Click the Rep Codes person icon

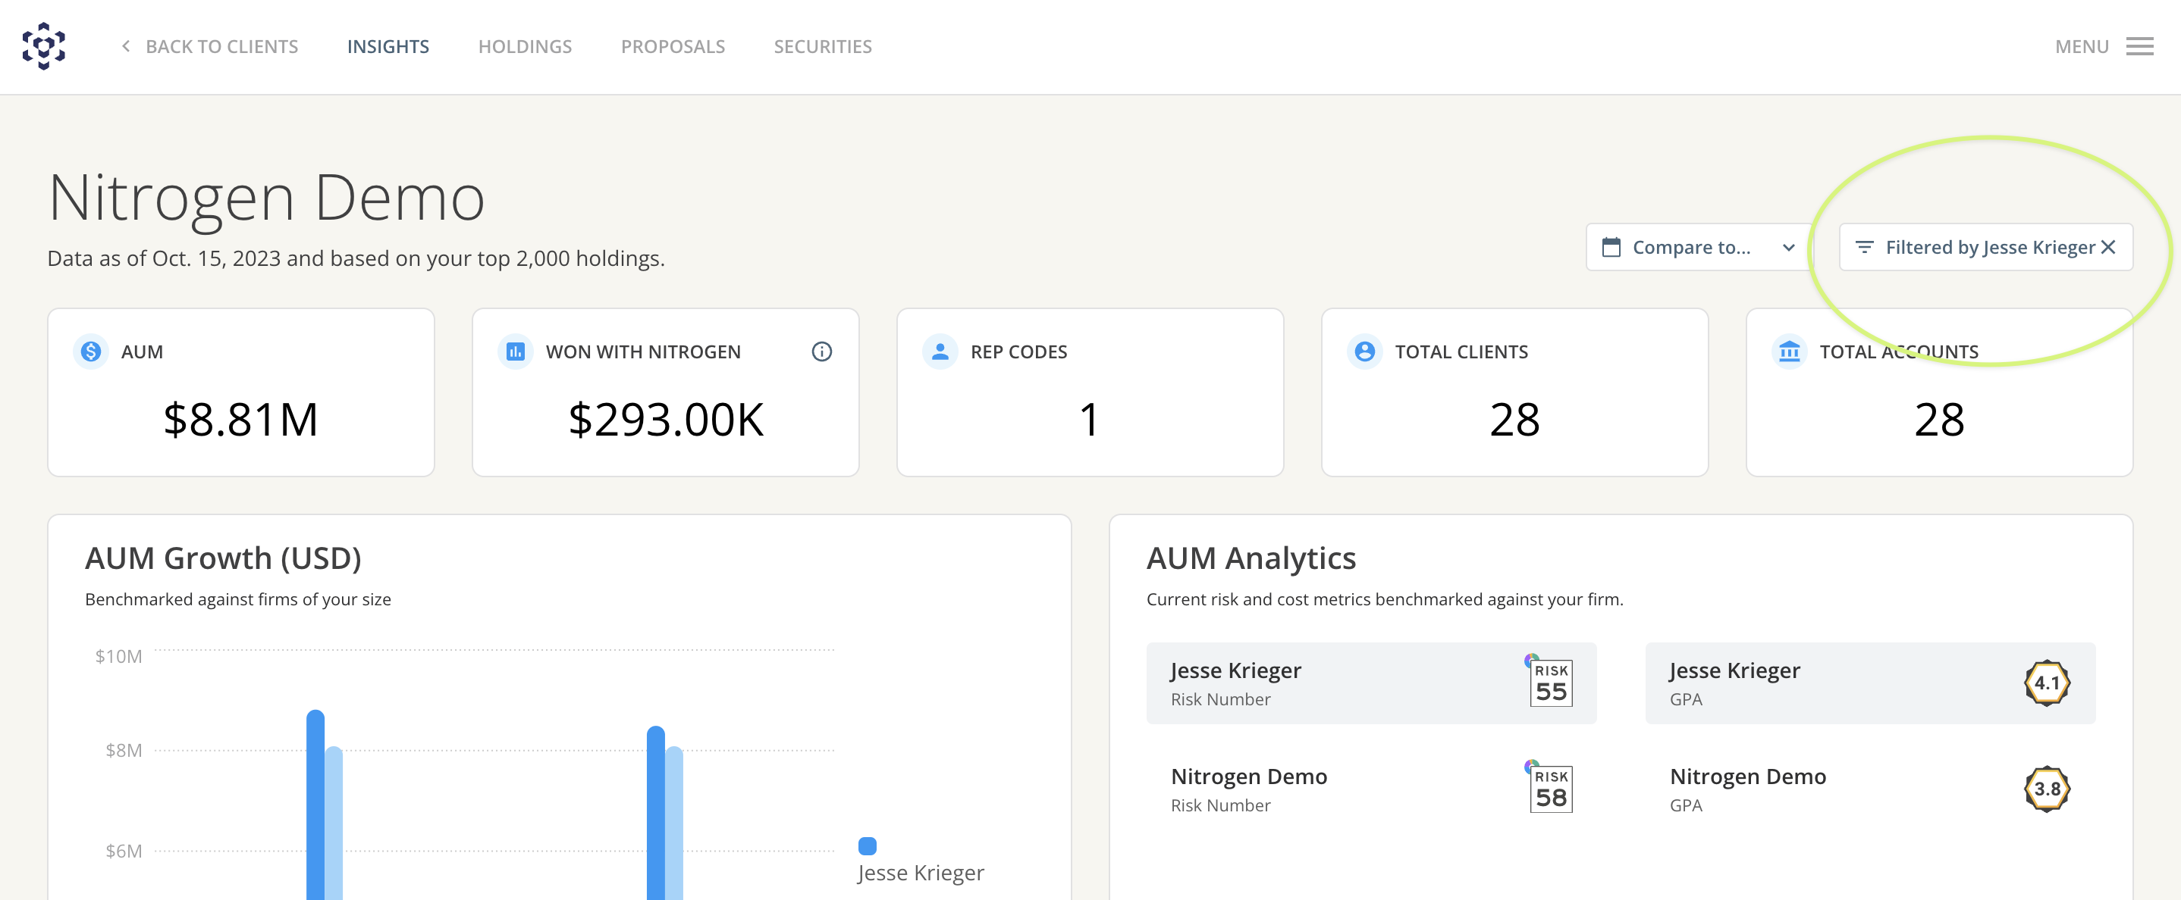coord(938,352)
